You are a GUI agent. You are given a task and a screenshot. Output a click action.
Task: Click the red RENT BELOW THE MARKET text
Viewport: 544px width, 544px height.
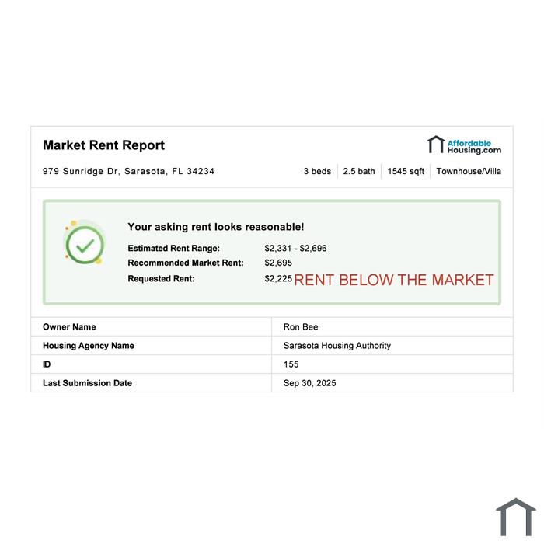[393, 280]
